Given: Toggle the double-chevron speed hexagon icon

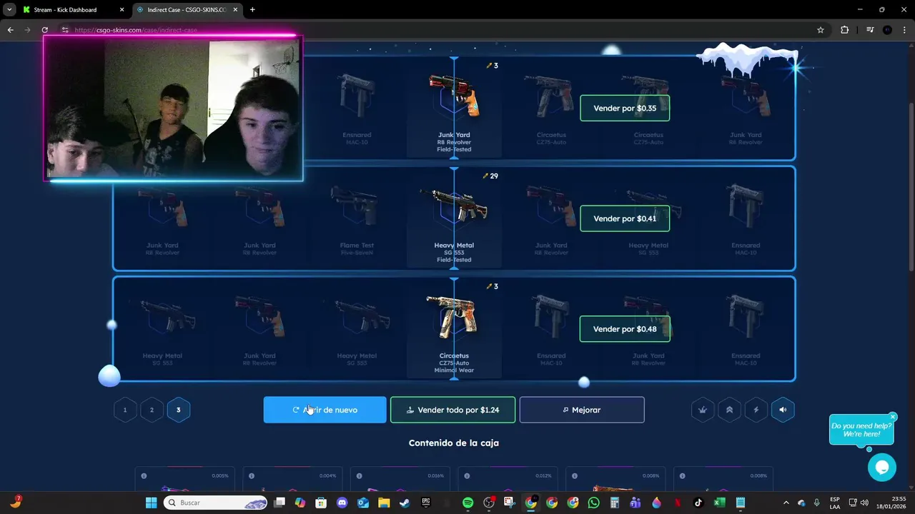Looking at the screenshot, I should (x=729, y=410).
